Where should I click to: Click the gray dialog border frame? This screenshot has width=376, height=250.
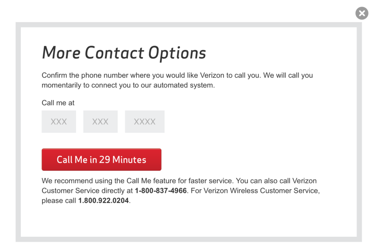point(189,25)
